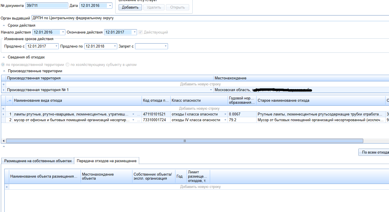Collapse the Сроки действия section

click(x=4, y=25)
